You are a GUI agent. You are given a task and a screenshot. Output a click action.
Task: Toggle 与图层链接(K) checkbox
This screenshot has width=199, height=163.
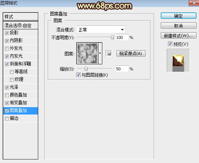(x=78, y=75)
